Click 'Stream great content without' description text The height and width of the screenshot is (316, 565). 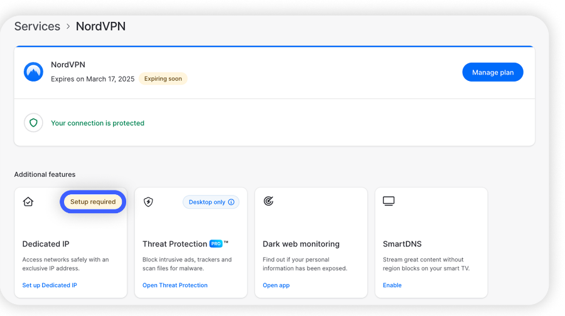[426, 264]
